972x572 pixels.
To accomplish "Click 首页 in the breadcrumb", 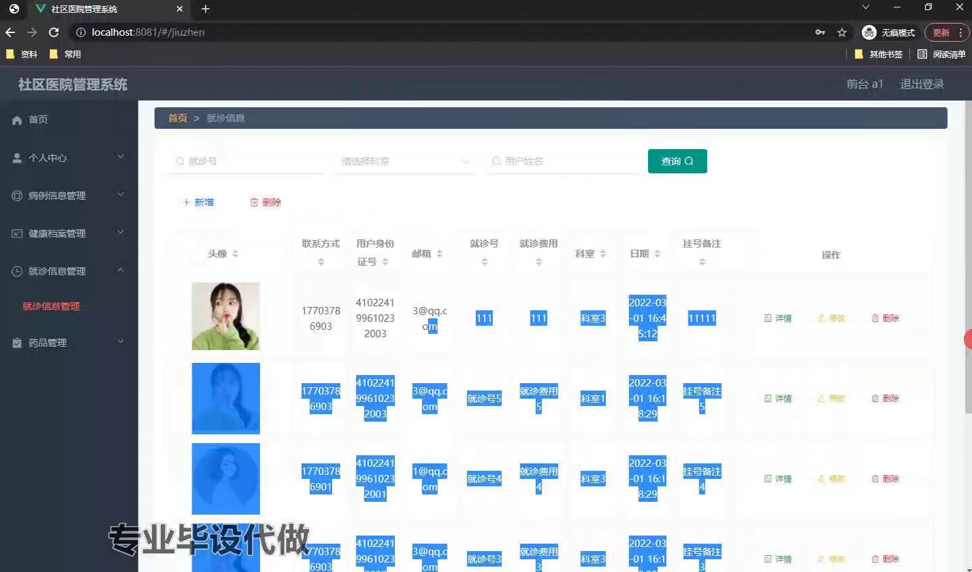I will [178, 118].
